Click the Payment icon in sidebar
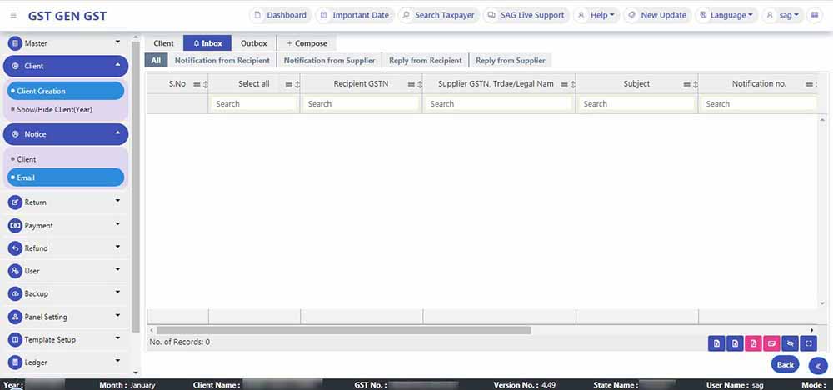The image size is (833, 390). (15, 226)
